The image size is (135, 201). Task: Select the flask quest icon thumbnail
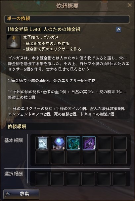pyautogui.click(x=14, y=42)
